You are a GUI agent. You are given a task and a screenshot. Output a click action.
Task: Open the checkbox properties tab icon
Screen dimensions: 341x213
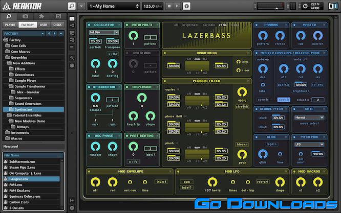point(58,16)
